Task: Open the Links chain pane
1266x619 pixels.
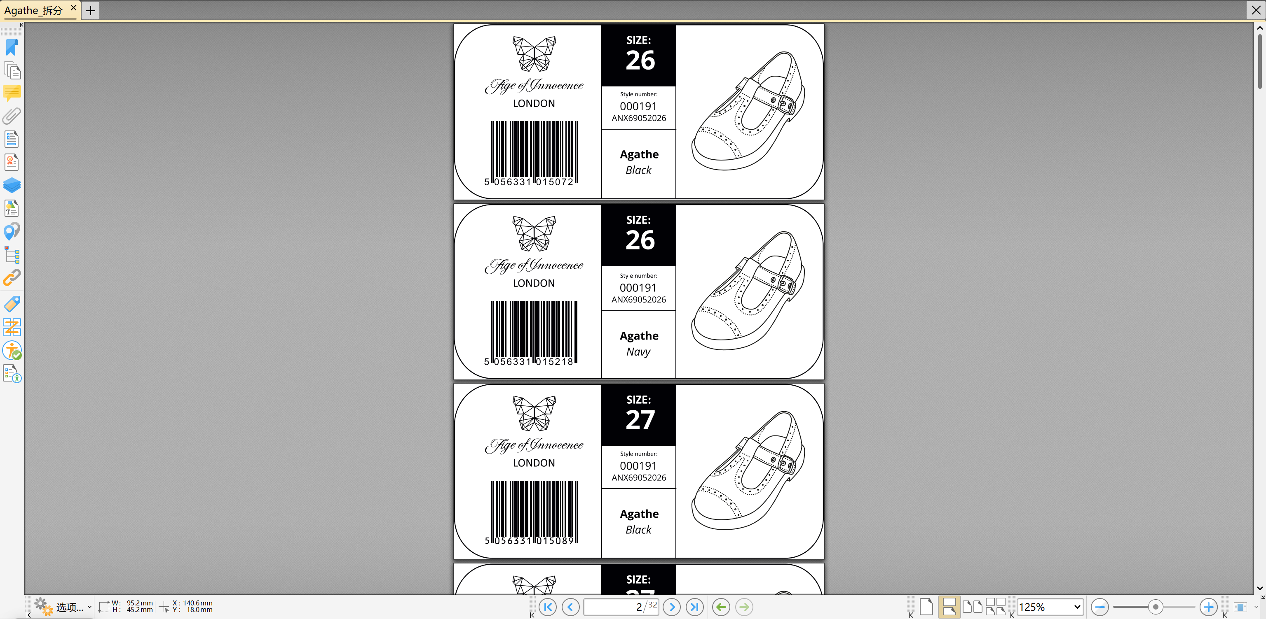Action: coord(12,277)
